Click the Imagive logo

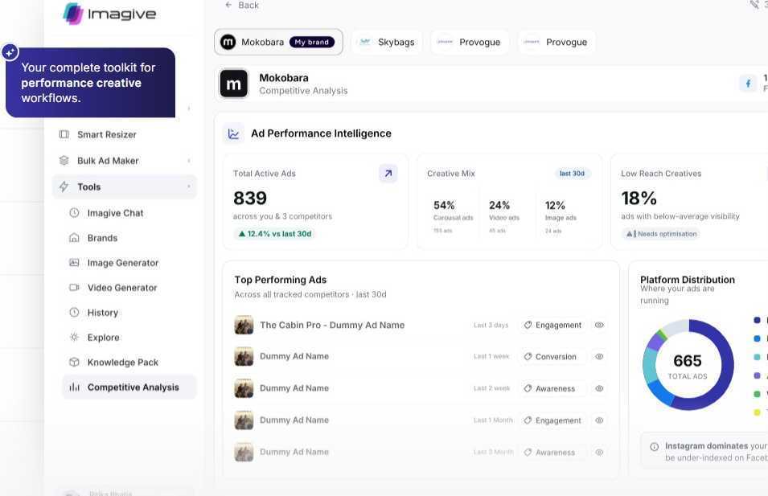coord(109,13)
